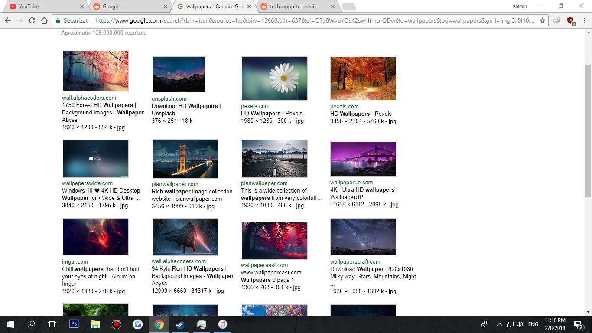Launch Steam from the taskbar

point(180,324)
